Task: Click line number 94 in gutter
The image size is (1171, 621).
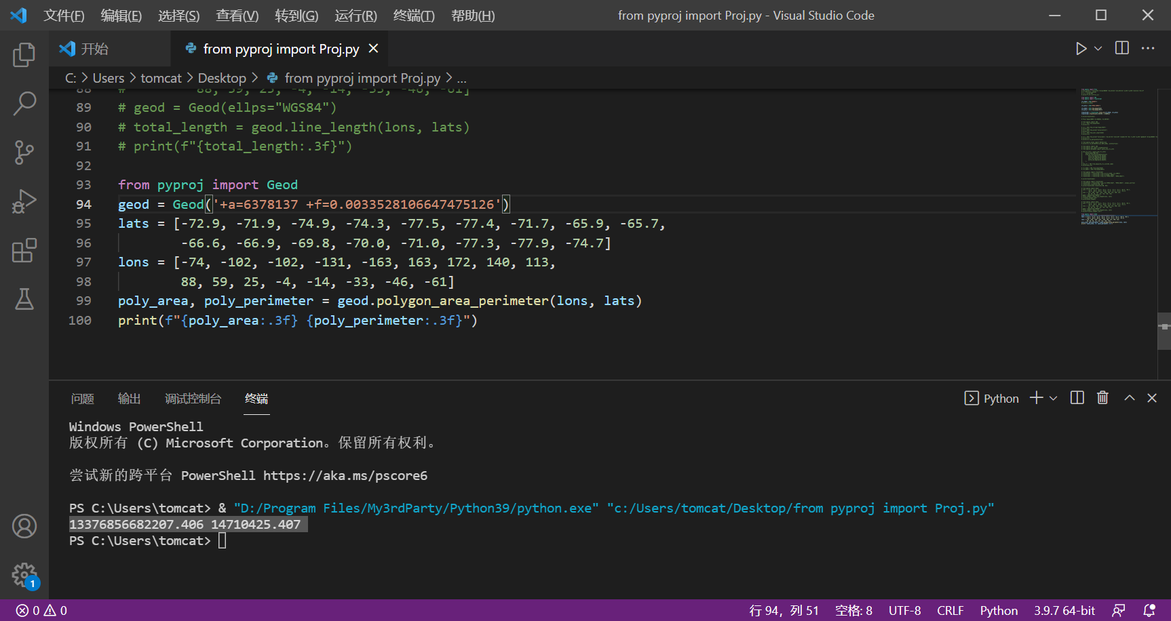Action: tap(83, 204)
